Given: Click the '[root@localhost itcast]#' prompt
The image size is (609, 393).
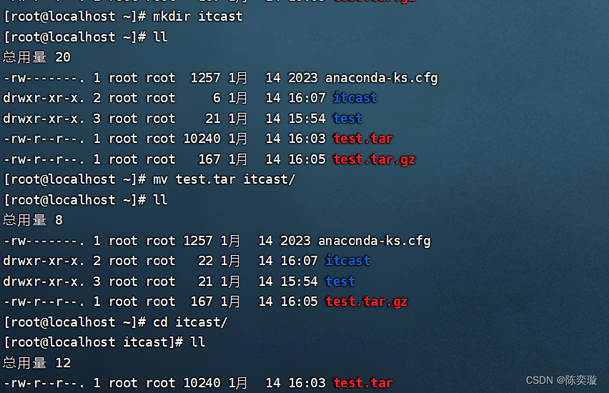Looking at the screenshot, I should tap(93, 342).
